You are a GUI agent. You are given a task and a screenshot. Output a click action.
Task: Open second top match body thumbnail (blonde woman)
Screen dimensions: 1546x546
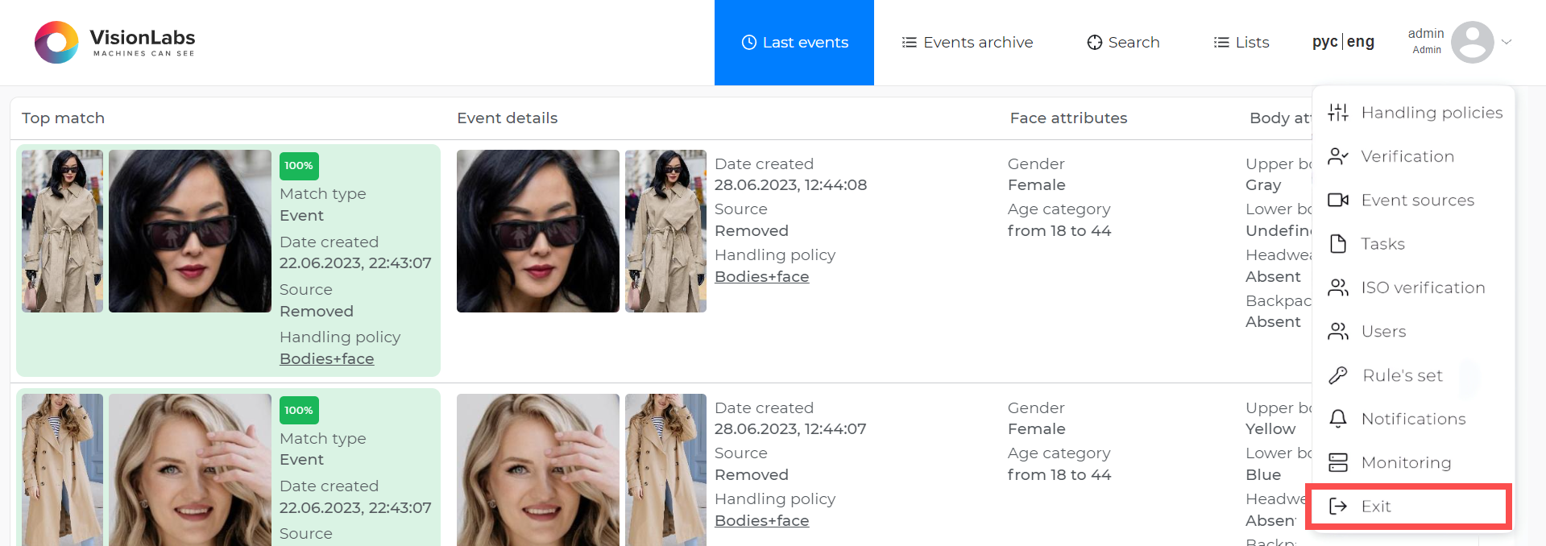pos(62,469)
